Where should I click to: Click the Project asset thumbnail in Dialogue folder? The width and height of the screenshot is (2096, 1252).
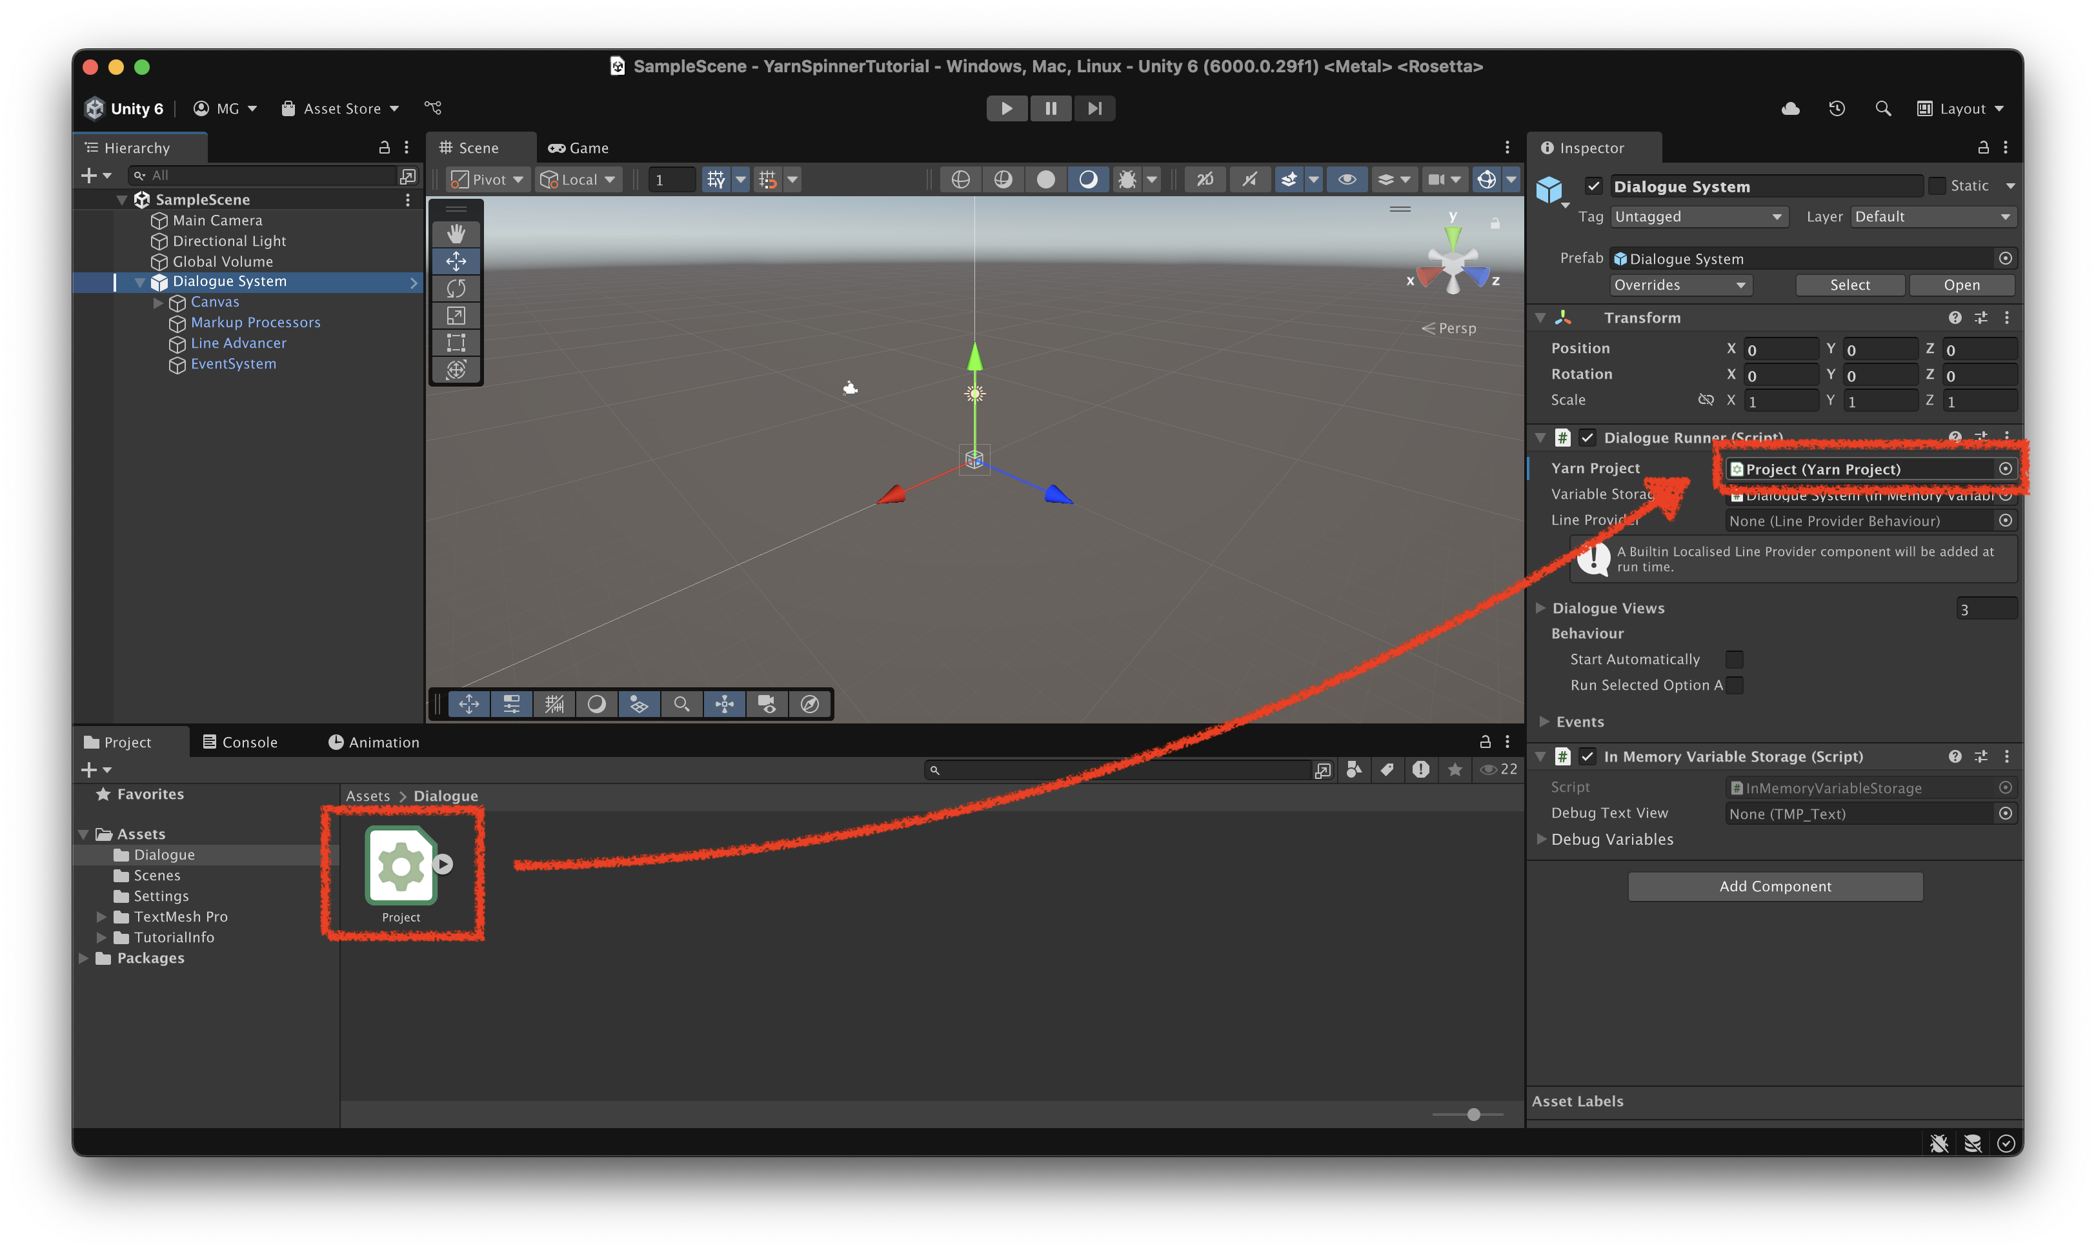[x=402, y=865]
